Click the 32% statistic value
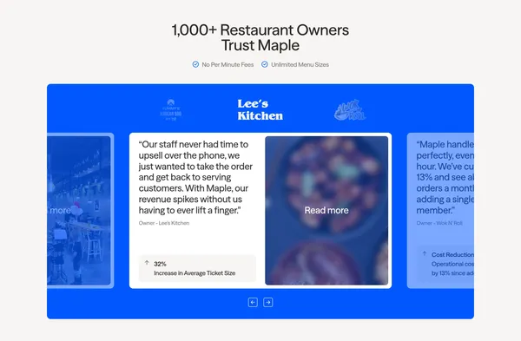 [160, 264]
